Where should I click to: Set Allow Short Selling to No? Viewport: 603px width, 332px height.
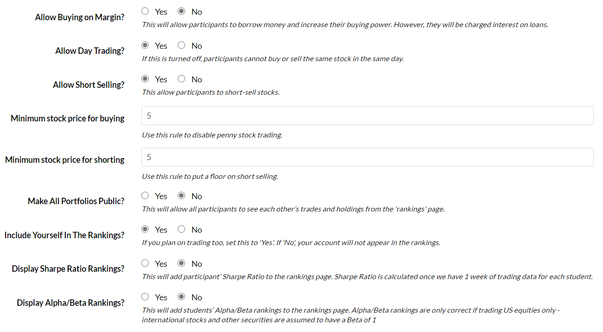(x=181, y=79)
